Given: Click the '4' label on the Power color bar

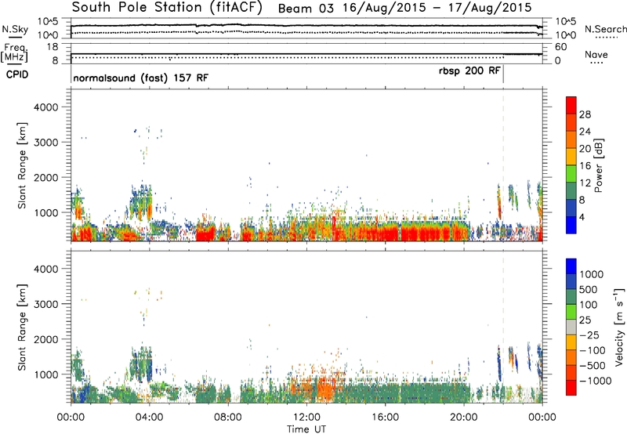Looking at the screenshot, I should pos(582,217).
